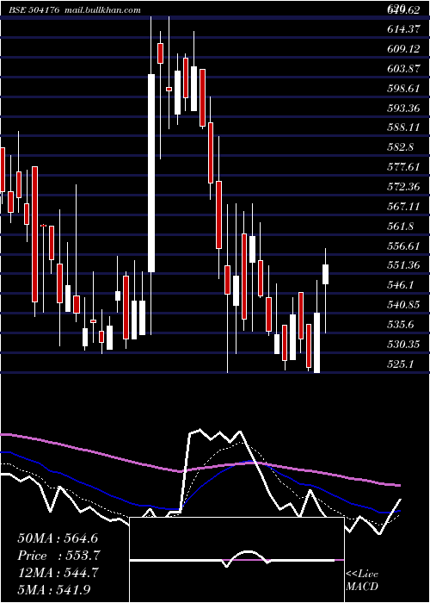Click the 609.12 price axis label
The image size is (430, 603).
click(403, 49)
